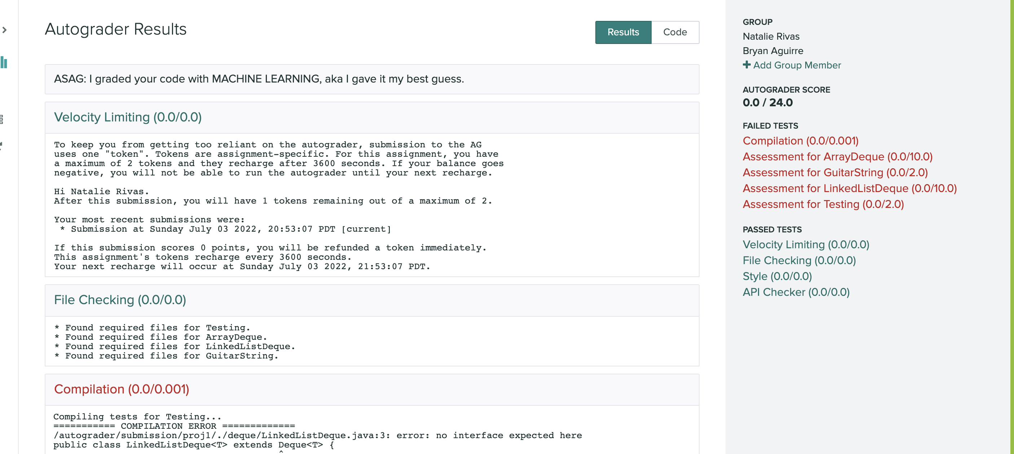The image size is (1014, 454).
Task: Click the teal bar chart sidebar icon
Action: (4, 63)
